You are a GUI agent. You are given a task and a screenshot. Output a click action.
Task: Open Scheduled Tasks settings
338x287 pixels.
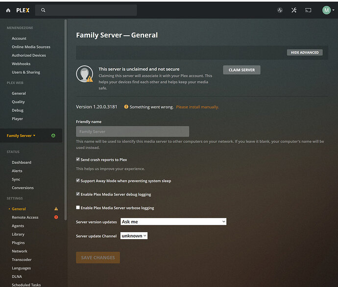[x=26, y=285]
